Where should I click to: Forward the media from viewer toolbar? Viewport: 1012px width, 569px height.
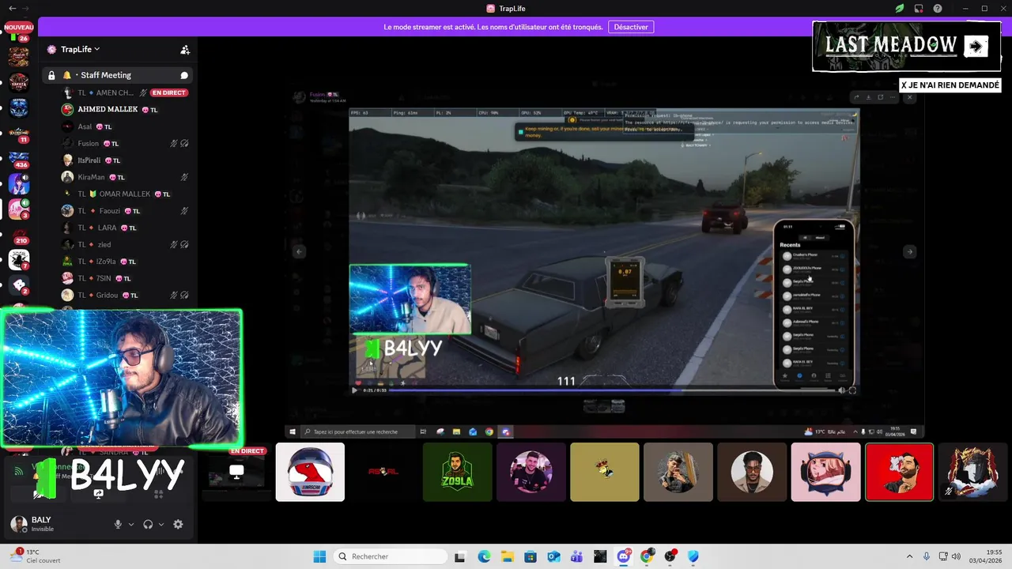[x=855, y=97]
